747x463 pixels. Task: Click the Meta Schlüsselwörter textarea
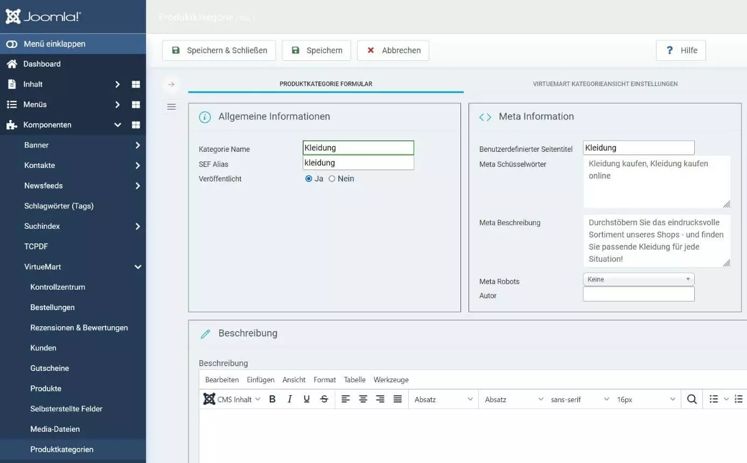(x=657, y=182)
